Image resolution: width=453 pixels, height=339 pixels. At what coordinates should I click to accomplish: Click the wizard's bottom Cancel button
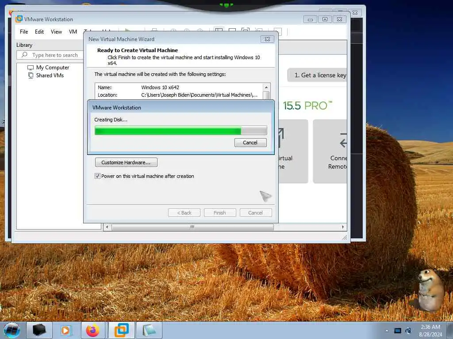point(255,213)
